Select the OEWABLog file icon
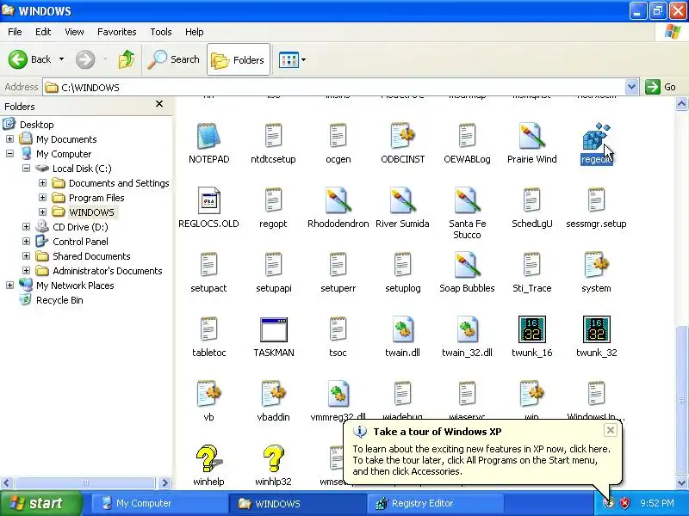689x516 pixels. click(467, 136)
